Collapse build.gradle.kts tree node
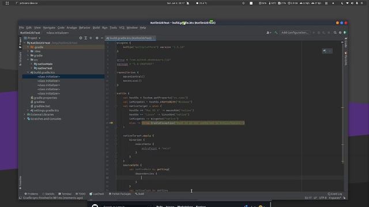Screen dimensions: 369x207 tap(28, 72)
